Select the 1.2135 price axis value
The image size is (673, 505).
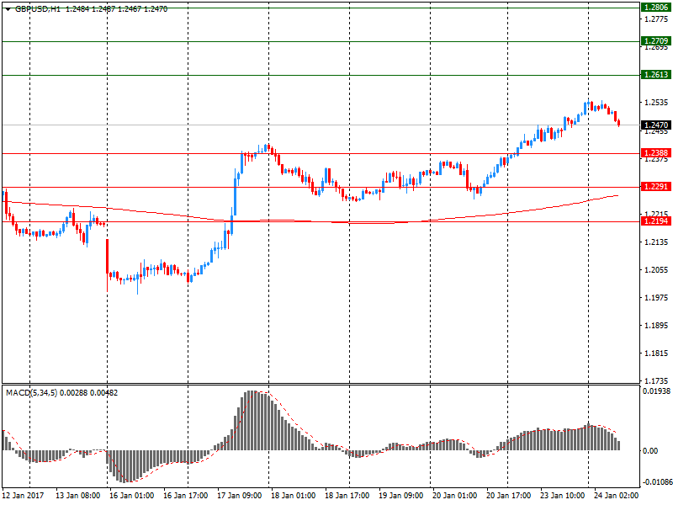(657, 242)
